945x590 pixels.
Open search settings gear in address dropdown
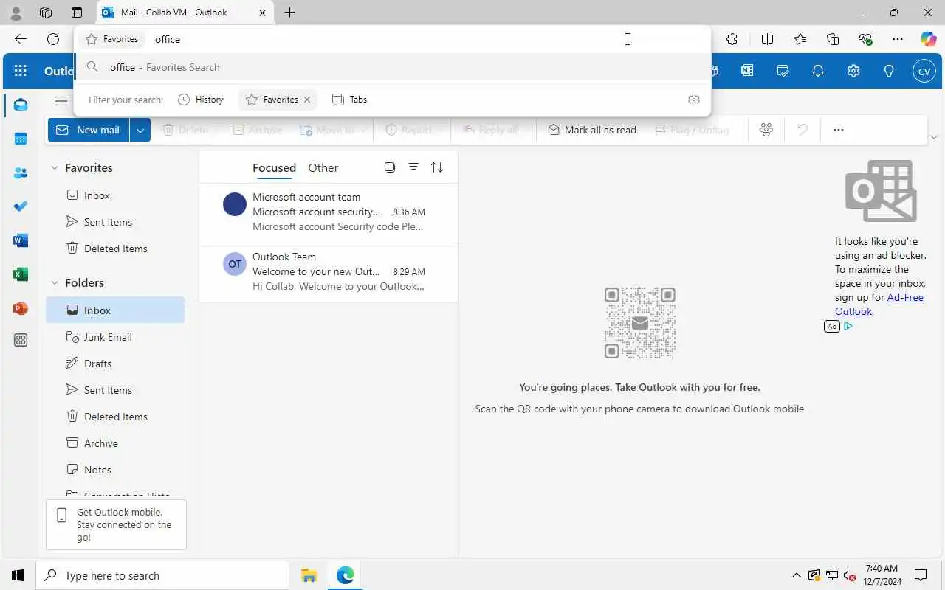click(x=693, y=100)
